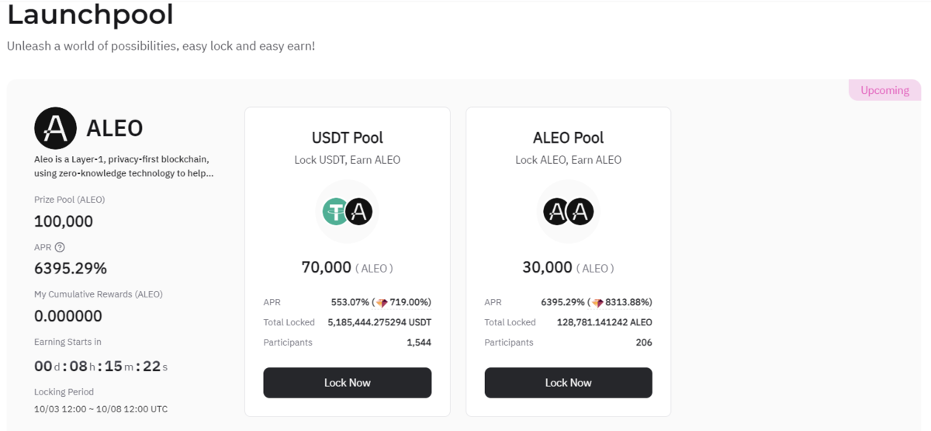Click the earning countdown timer
The height and width of the screenshot is (431, 931).
point(101,366)
